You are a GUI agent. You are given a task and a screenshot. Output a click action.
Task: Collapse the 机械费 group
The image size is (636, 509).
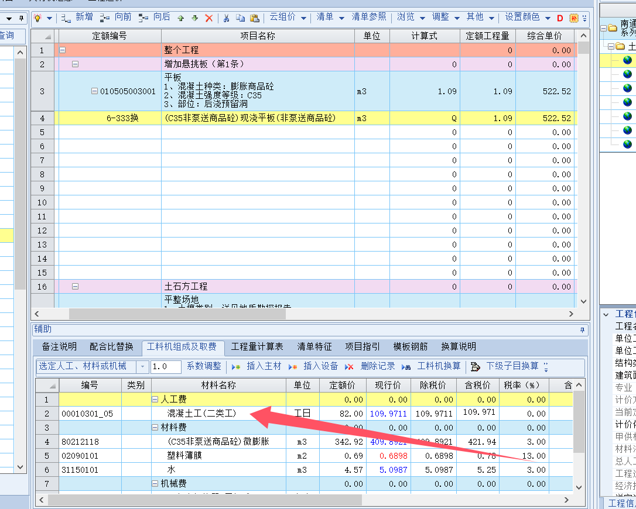pyautogui.click(x=155, y=484)
